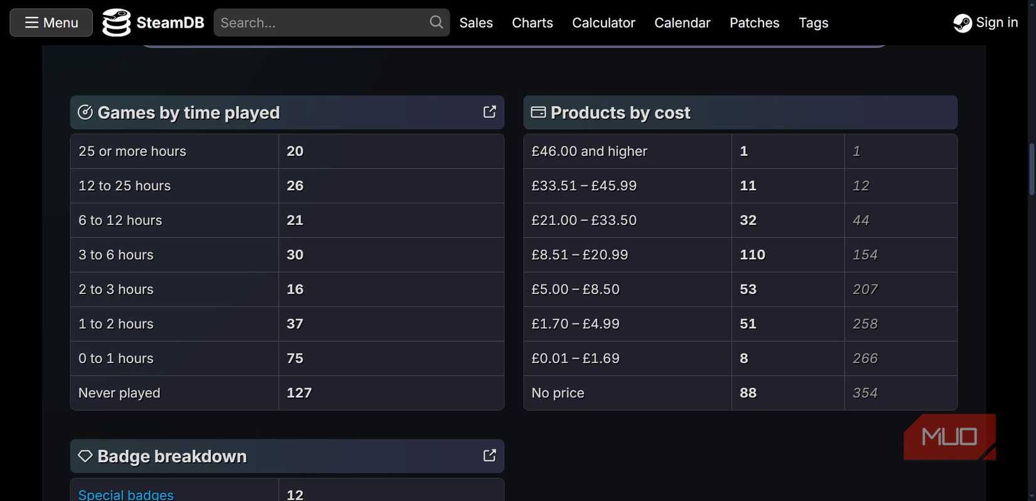The image size is (1036, 501).
Task: Go to the Sales page
Action: [x=476, y=23]
